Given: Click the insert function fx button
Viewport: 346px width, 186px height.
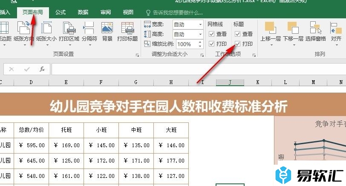Looking at the screenshot, I should tap(42, 69).
